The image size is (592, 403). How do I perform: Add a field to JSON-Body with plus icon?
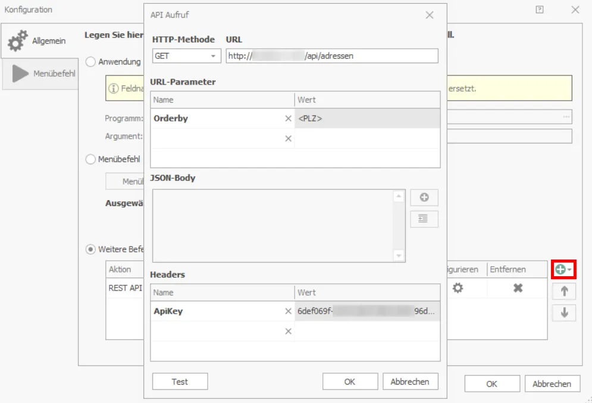pos(424,198)
